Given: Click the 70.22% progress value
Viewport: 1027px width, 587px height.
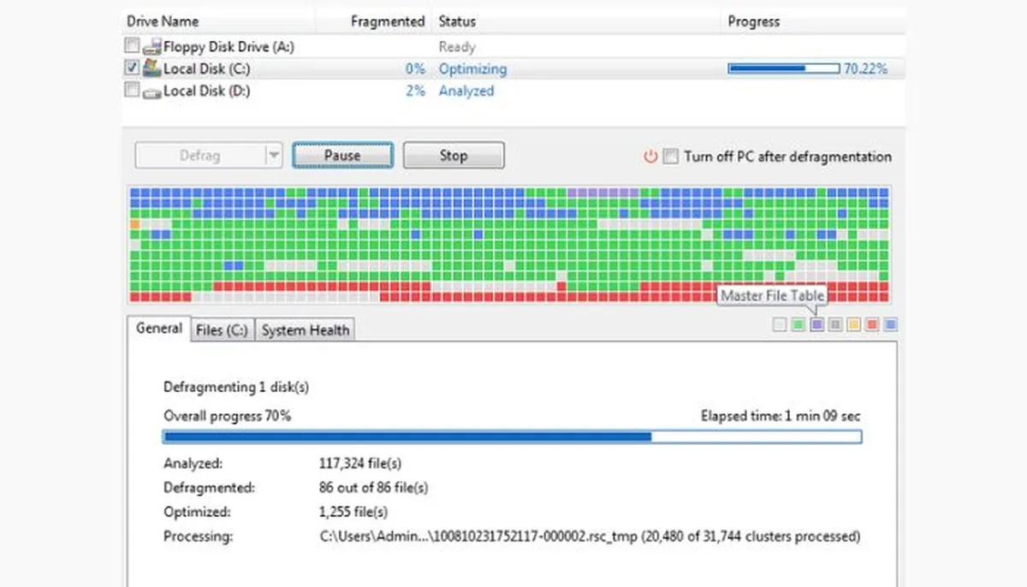Looking at the screenshot, I should [x=865, y=68].
